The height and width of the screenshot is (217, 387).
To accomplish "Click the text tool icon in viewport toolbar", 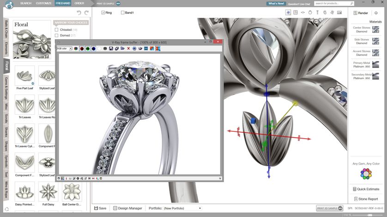I will 317,12.
